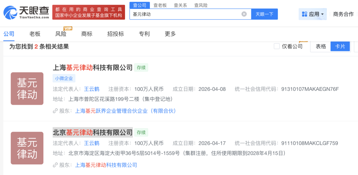Open the 商务合作 link
Viewport: 358px width, 175px height.
click(343, 14)
